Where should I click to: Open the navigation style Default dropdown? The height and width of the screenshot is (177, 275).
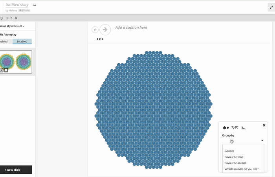pyautogui.click(x=19, y=26)
